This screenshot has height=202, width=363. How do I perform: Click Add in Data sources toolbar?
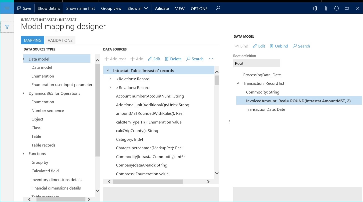pos(137,59)
